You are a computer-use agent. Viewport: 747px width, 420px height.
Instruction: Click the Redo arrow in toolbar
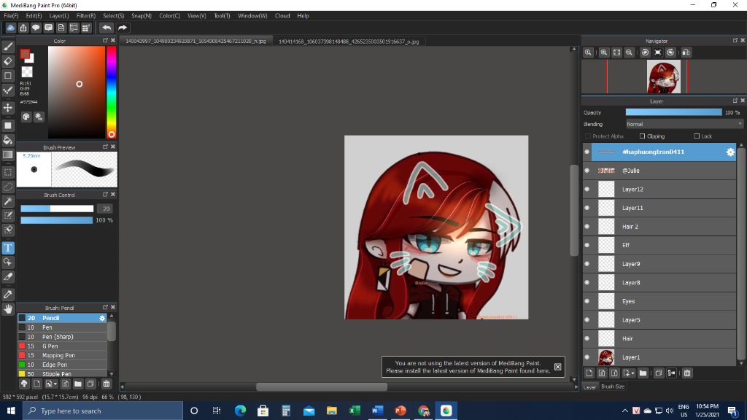point(123,28)
